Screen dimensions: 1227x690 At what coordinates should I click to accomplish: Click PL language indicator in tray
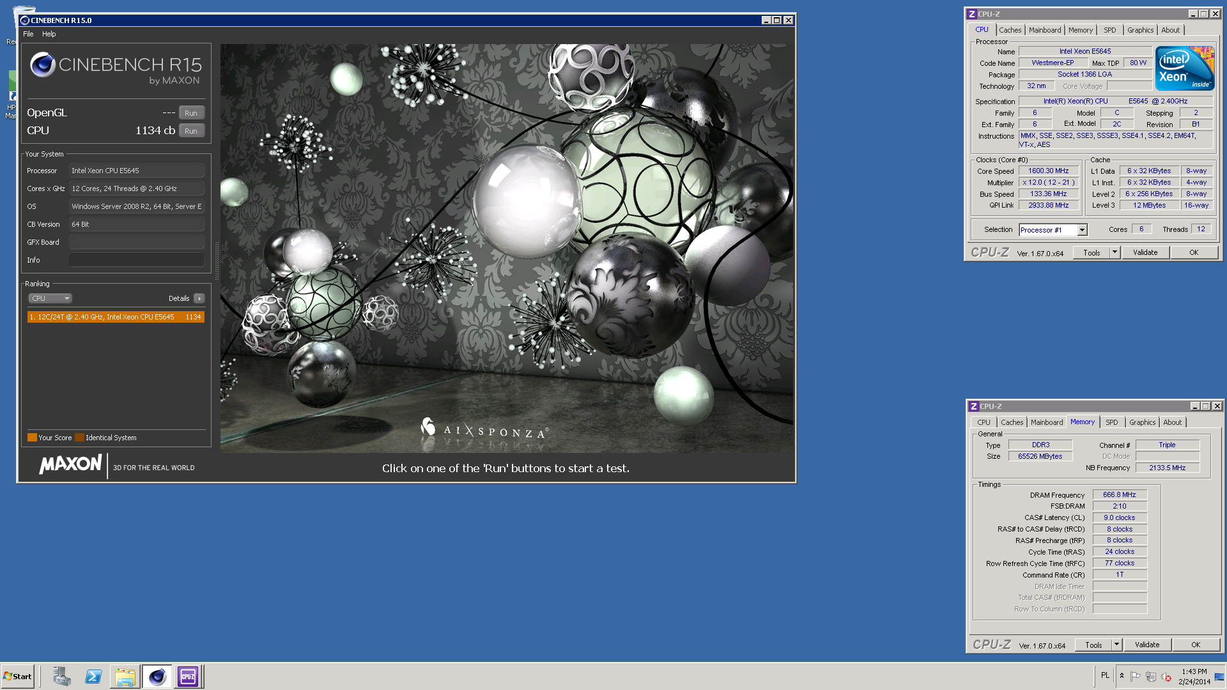point(1105,676)
